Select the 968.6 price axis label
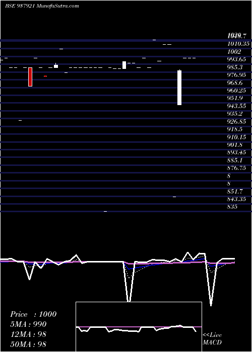This screenshot has height=352, width=252. click(x=235, y=82)
